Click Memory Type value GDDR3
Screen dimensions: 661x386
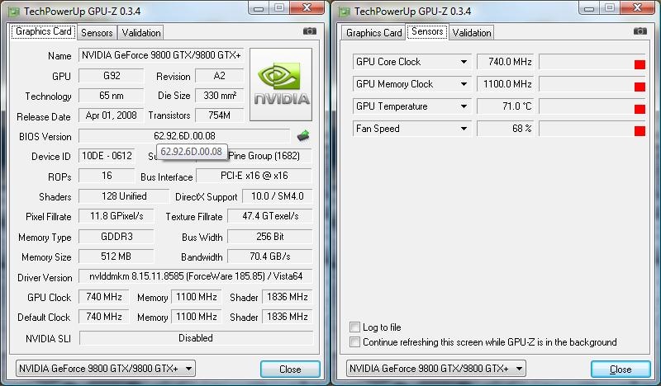pyautogui.click(x=117, y=237)
